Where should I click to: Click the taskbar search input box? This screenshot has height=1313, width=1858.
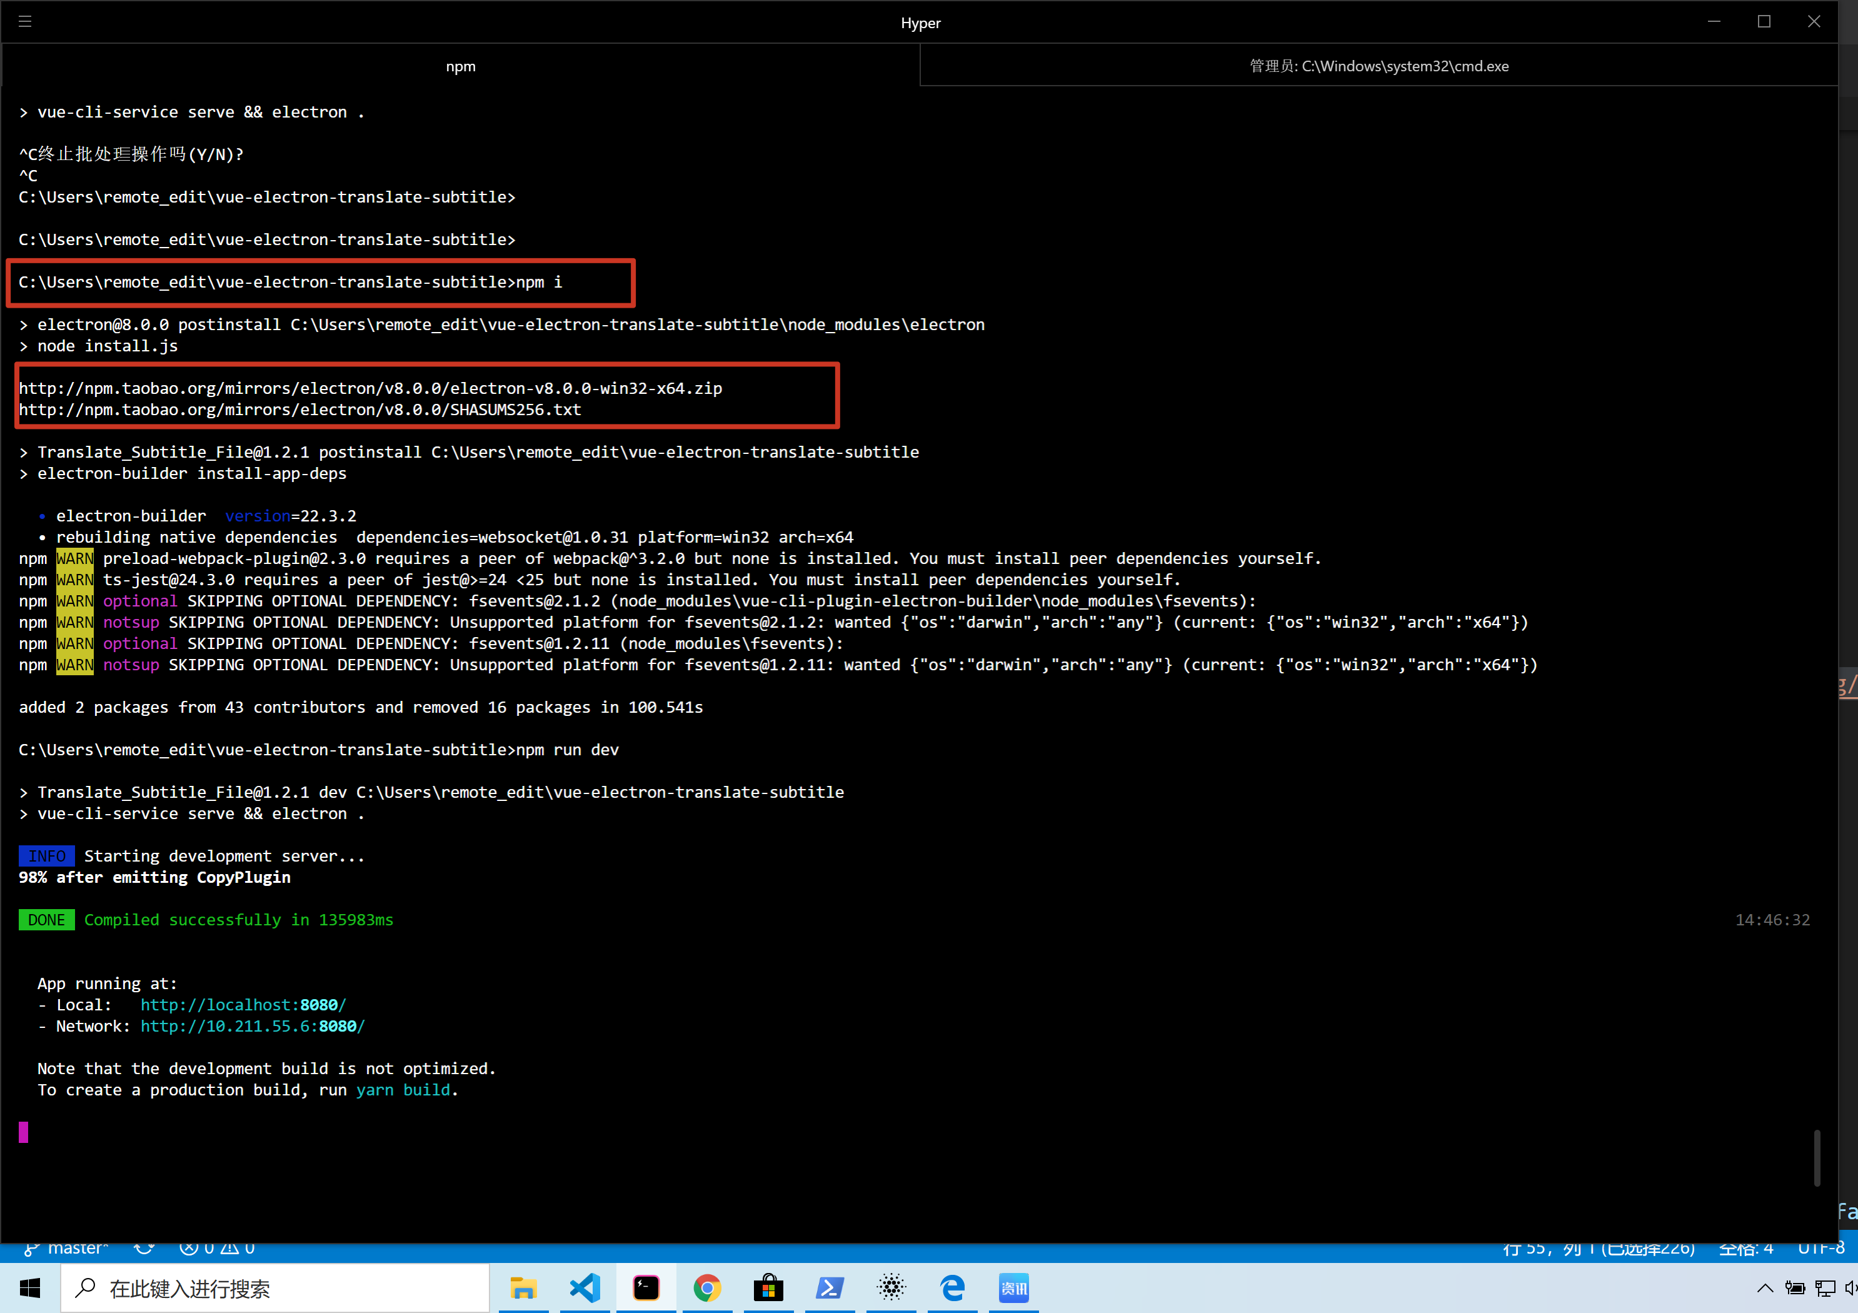(x=275, y=1288)
